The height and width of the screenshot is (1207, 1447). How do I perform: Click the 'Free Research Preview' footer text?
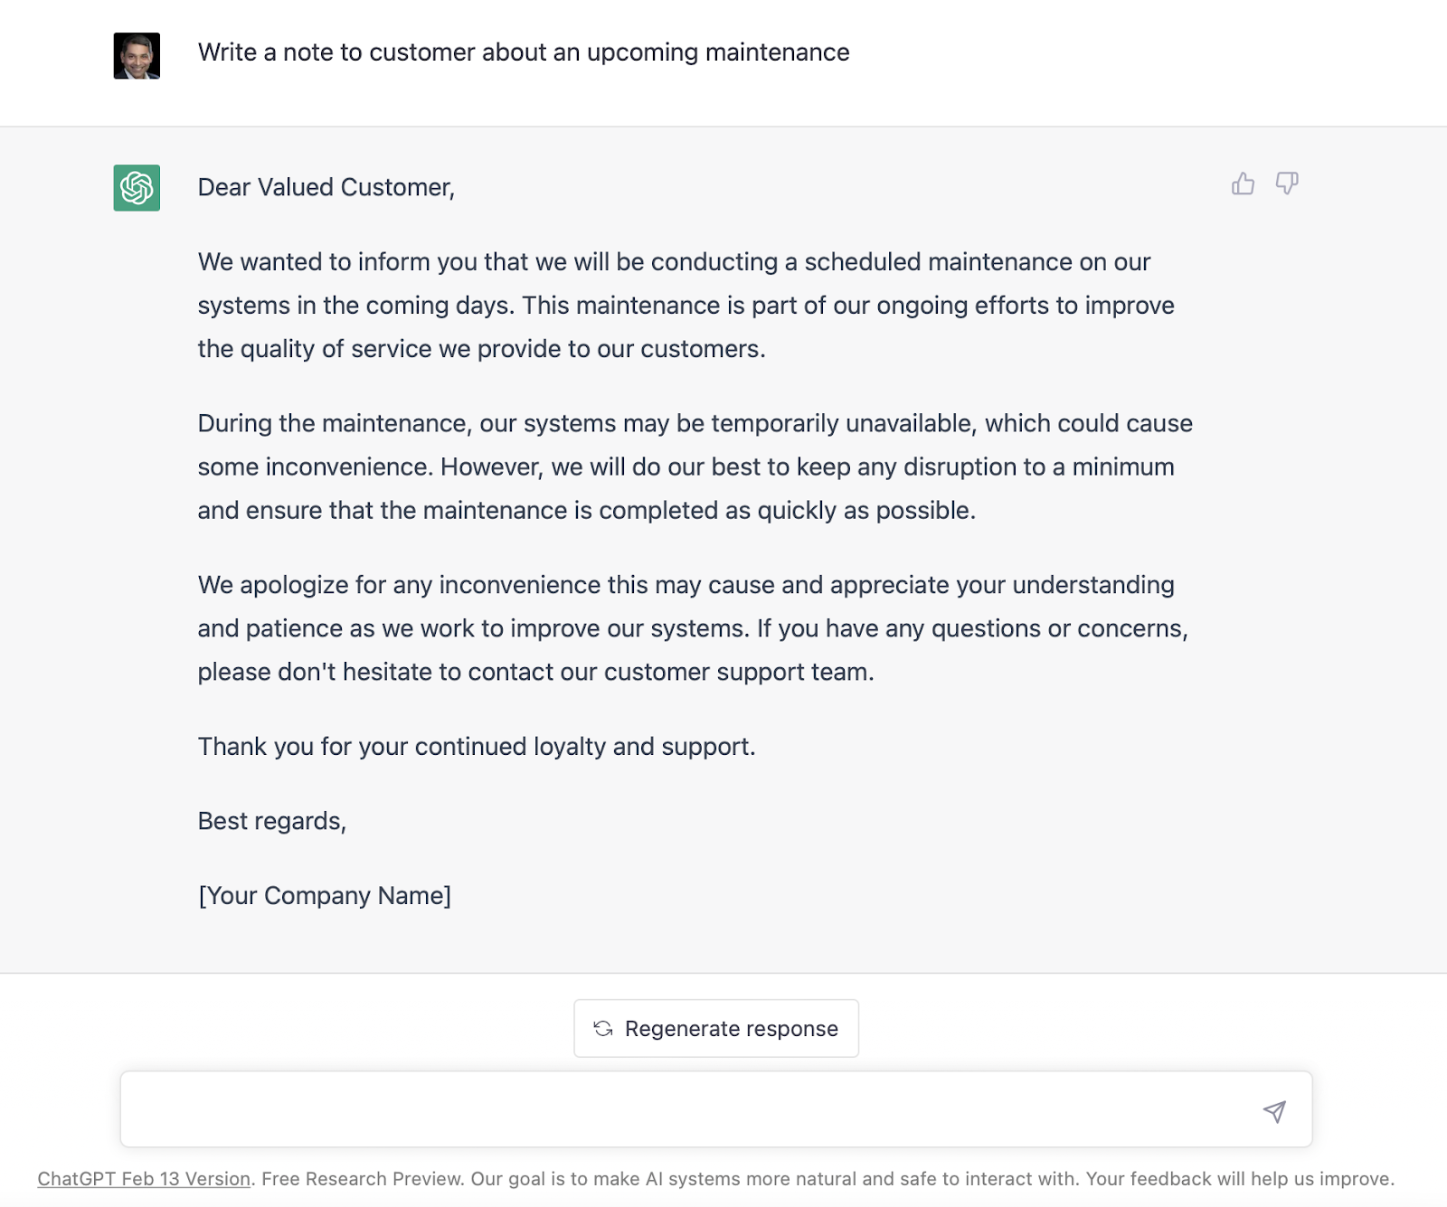coord(362,1179)
